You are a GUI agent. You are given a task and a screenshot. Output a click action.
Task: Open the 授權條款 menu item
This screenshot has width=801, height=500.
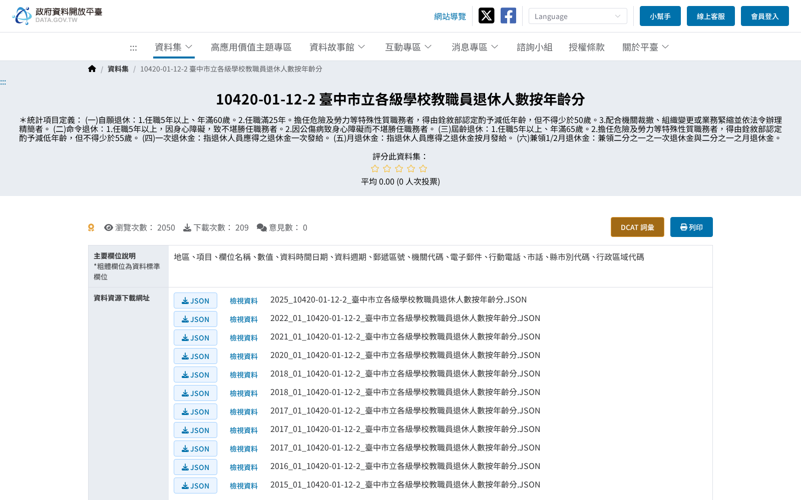[587, 47]
